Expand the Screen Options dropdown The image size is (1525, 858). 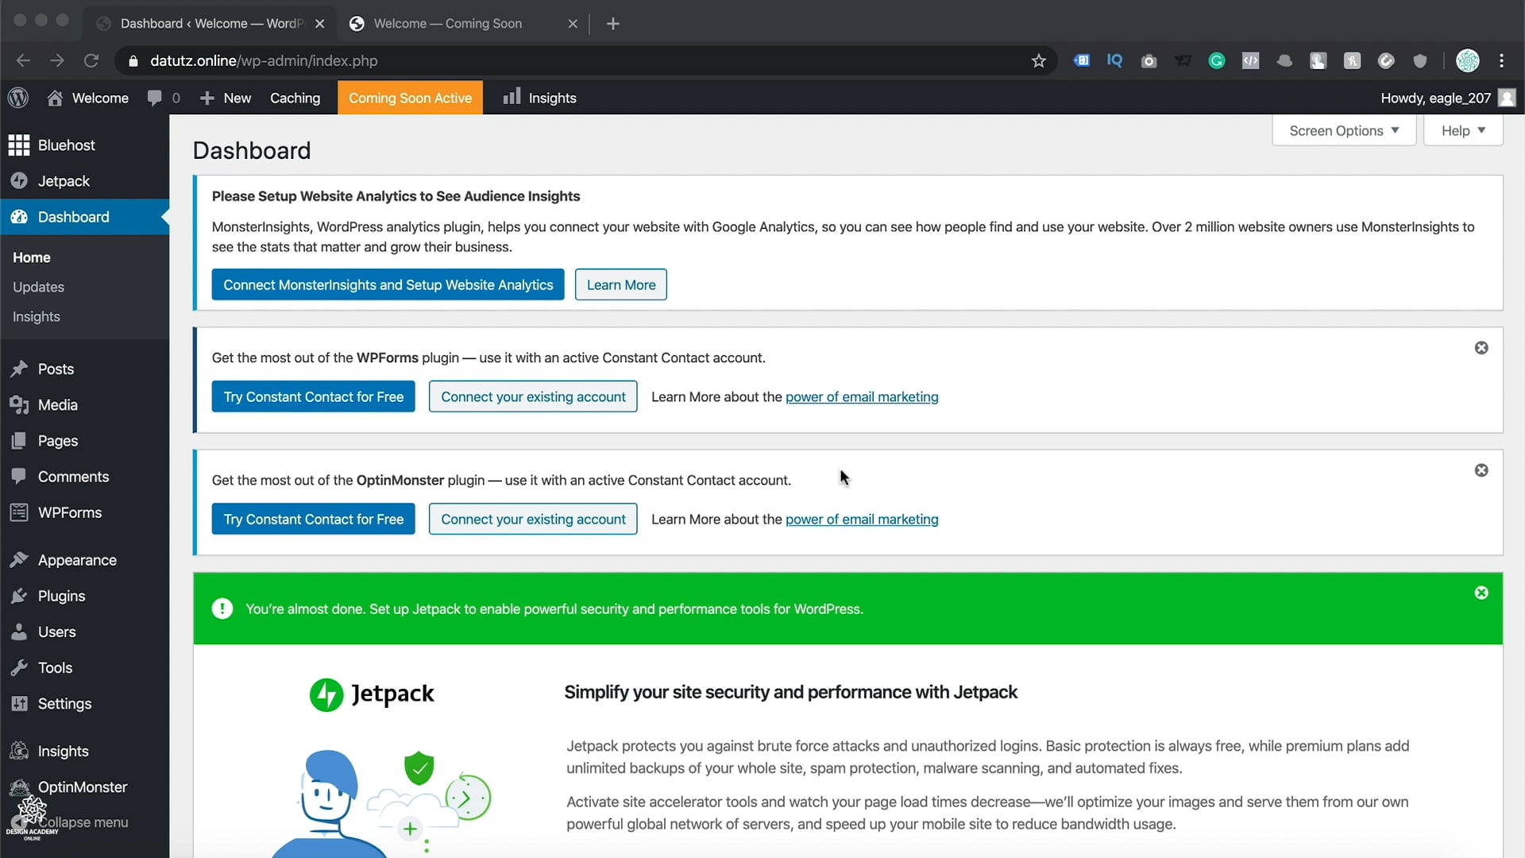click(1344, 130)
